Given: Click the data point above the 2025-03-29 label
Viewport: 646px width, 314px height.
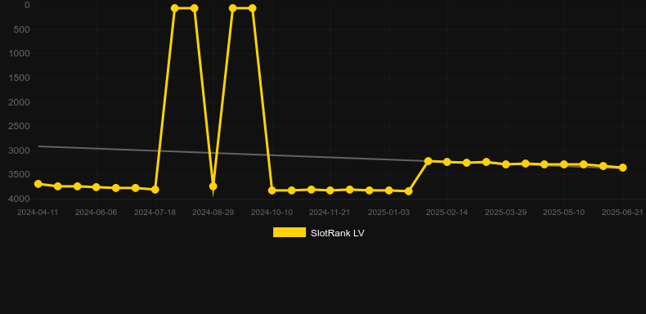Looking at the screenshot, I should [506, 164].
